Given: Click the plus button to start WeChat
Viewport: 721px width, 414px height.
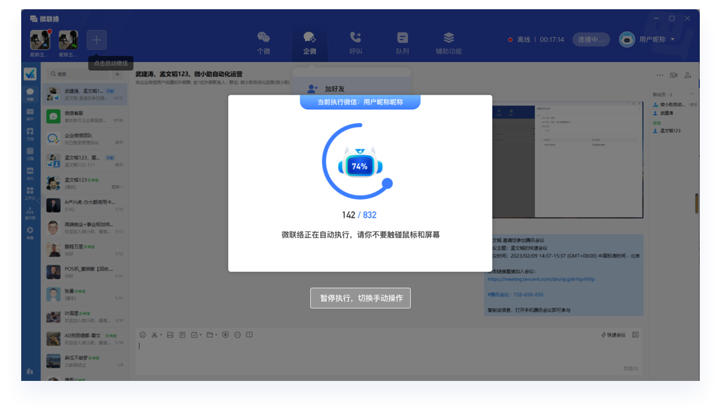Looking at the screenshot, I should 97,40.
